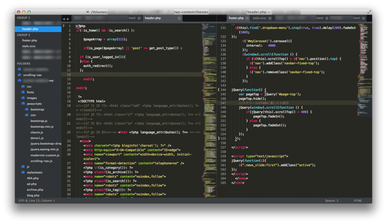Open footer.php from Group 2 list
The image size is (387, 224).
29,40
